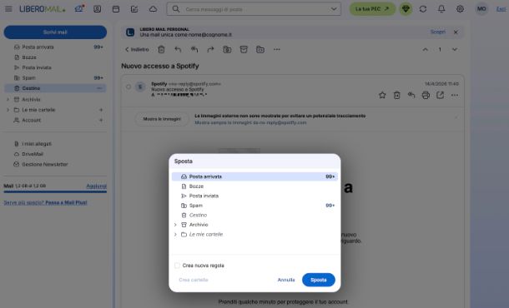
Task: Add new folder plus next to Le mie cartelle
Action: pos(101,110)
